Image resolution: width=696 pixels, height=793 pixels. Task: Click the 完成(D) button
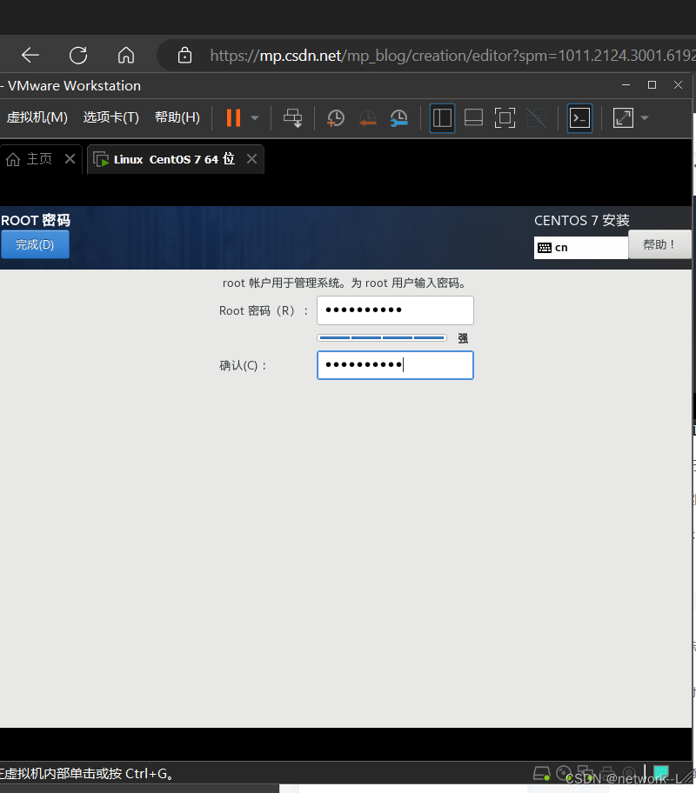[x=35, y=245]
